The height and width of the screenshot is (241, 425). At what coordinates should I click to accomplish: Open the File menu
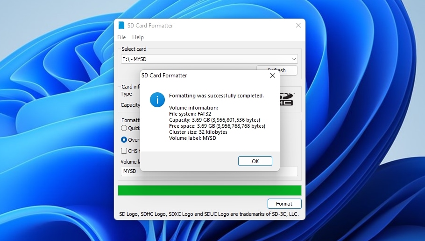[x=121, y=37]
